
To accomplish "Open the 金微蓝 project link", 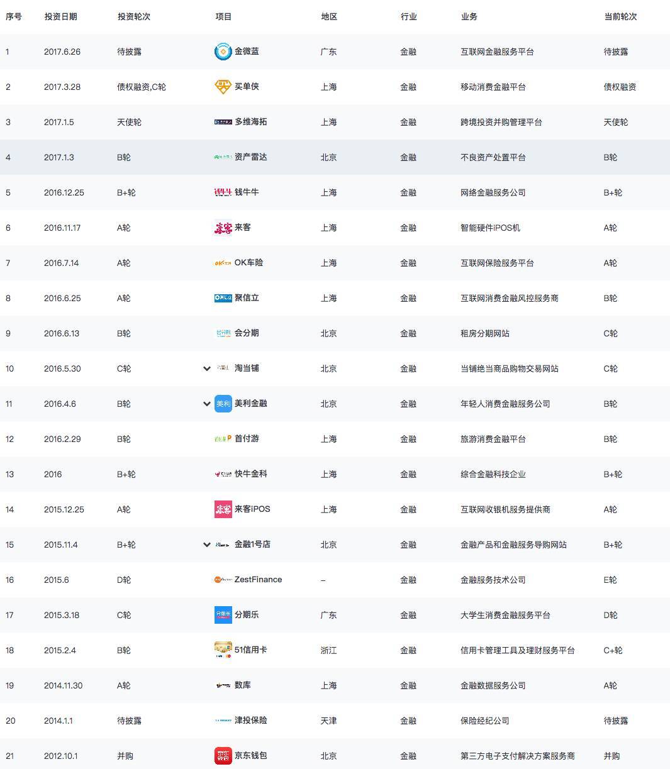I will click(x=247, y=52).
